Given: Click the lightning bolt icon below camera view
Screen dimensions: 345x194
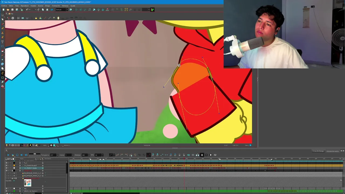Looking at the screenshot, I should tap(30, 145).
